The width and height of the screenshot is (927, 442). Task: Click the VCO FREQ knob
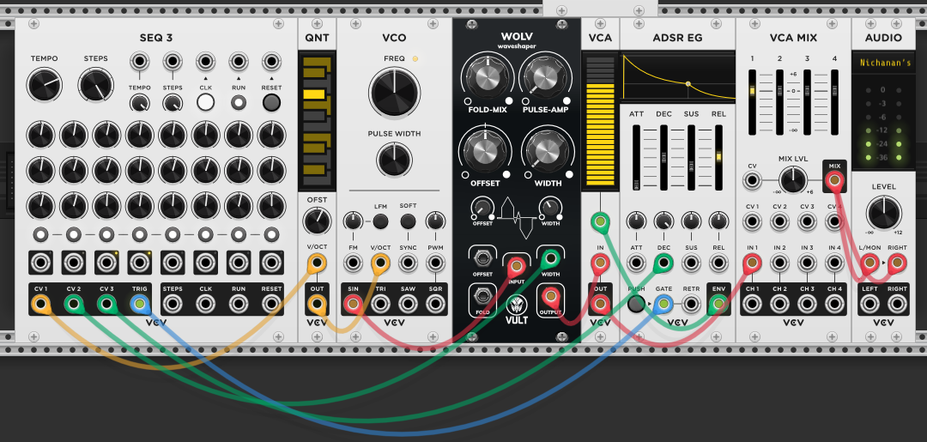[x=394, y=92]
